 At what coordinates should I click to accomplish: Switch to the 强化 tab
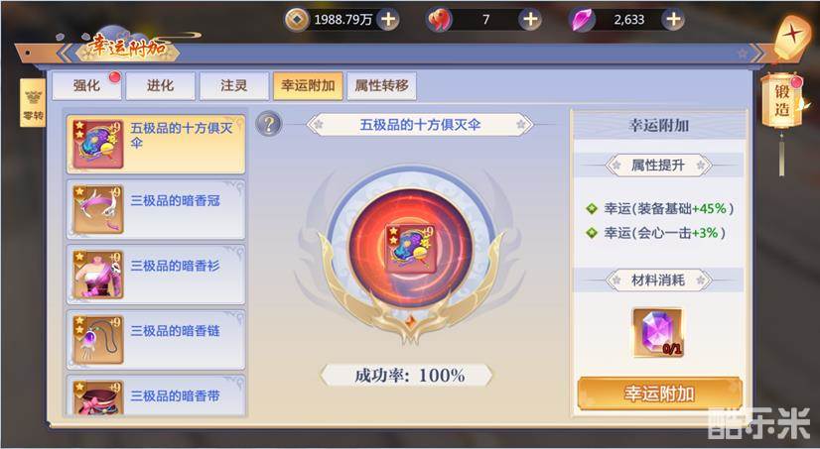[86, 86]
